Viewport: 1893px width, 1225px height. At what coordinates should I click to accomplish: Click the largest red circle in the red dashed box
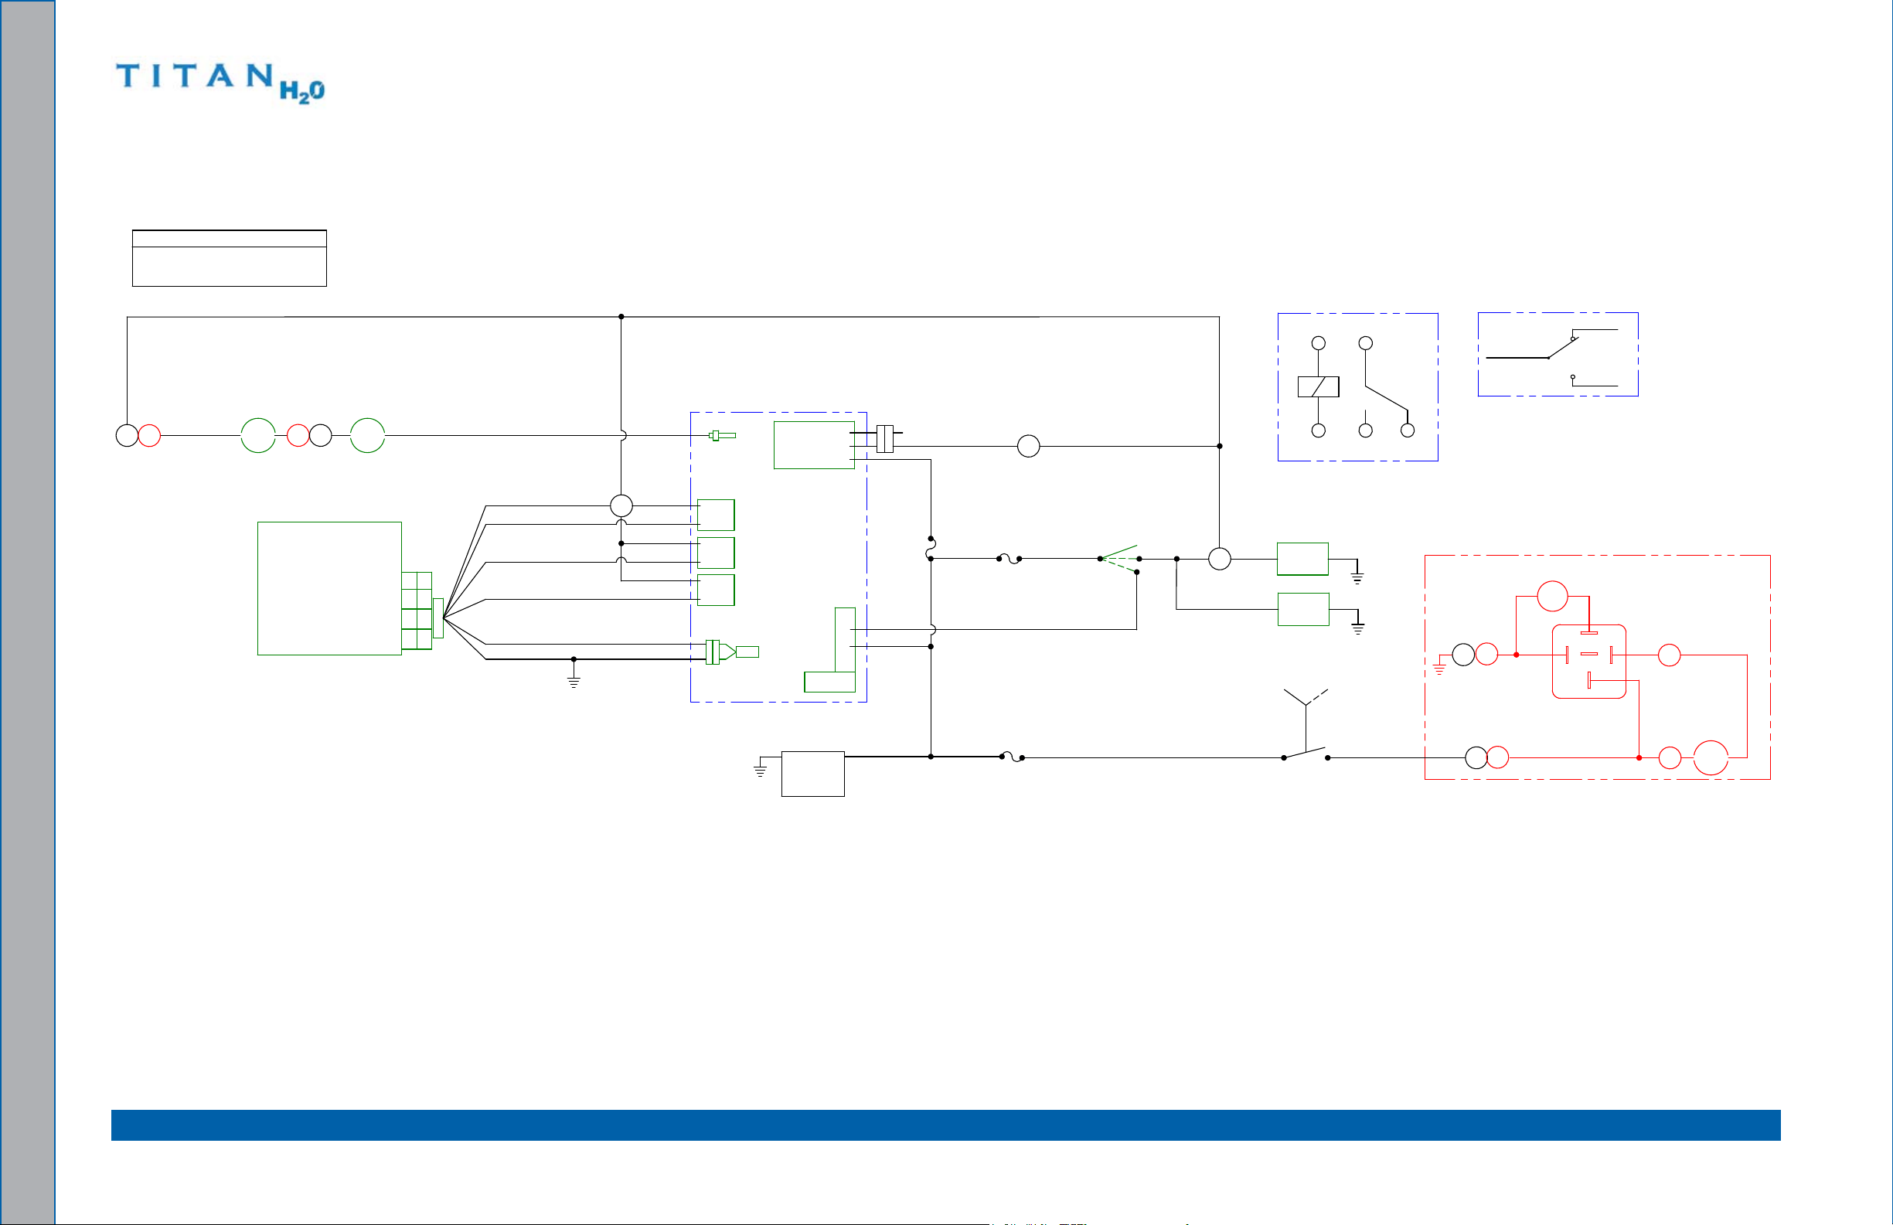point(1711,757)
